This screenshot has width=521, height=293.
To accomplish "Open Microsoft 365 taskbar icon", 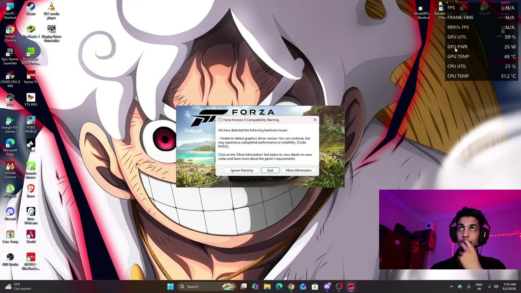I will click(x=255, y=286).
